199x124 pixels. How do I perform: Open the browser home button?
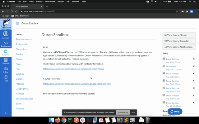(16, 11)
